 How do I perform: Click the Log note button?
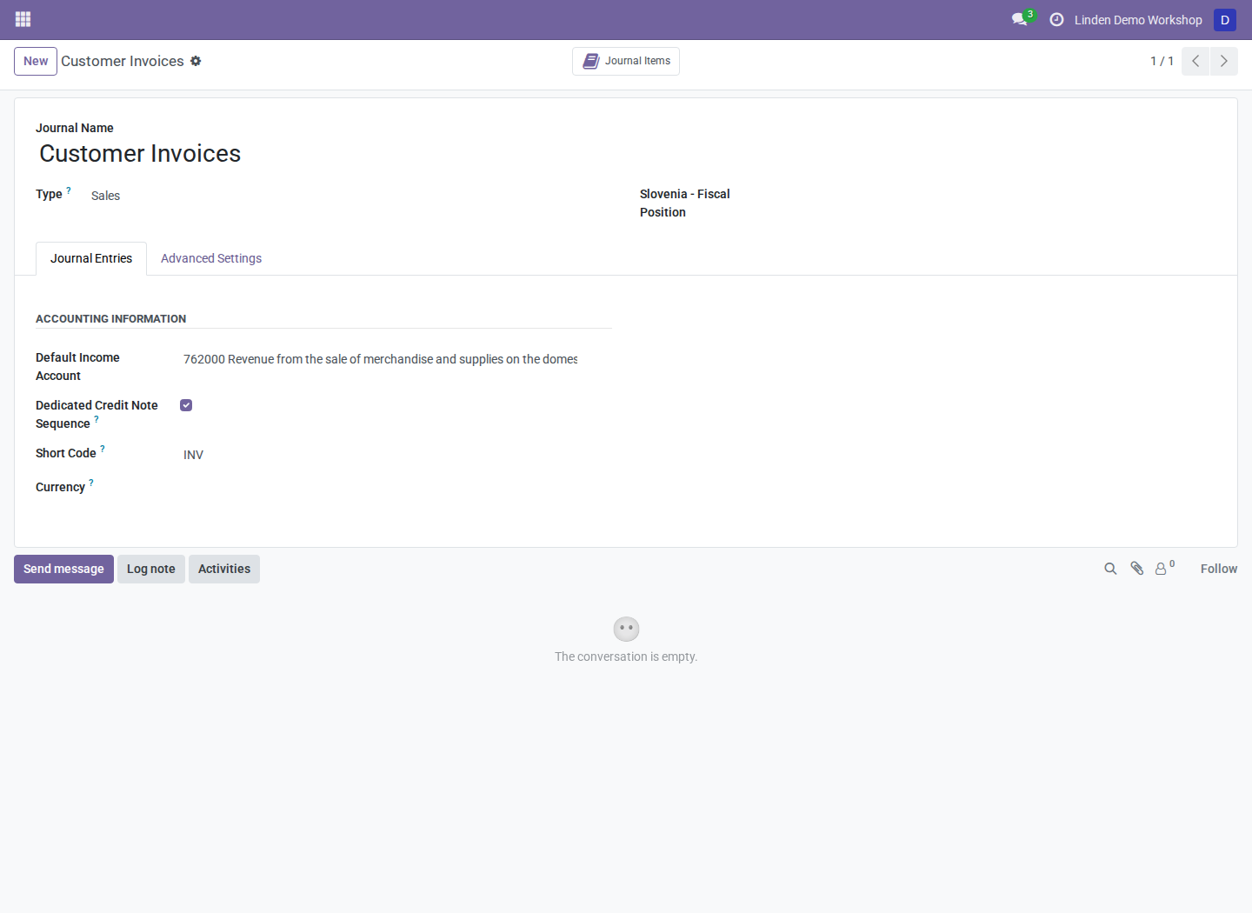pos(151,569)
